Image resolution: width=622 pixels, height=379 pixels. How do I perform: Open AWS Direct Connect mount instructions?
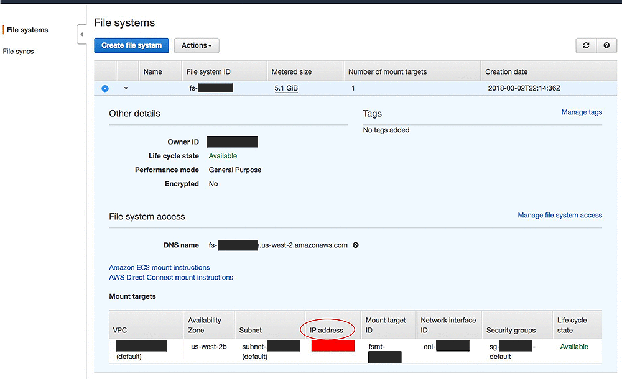click(171, 278)
